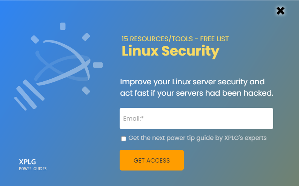Click the XPLG logo text
300x186 pixels.
click(x=28, y=162)
